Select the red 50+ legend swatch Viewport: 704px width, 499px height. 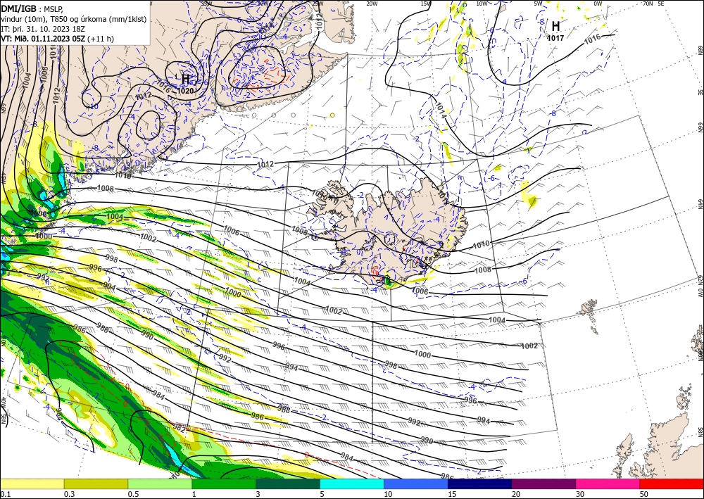(x=672, y=484)
